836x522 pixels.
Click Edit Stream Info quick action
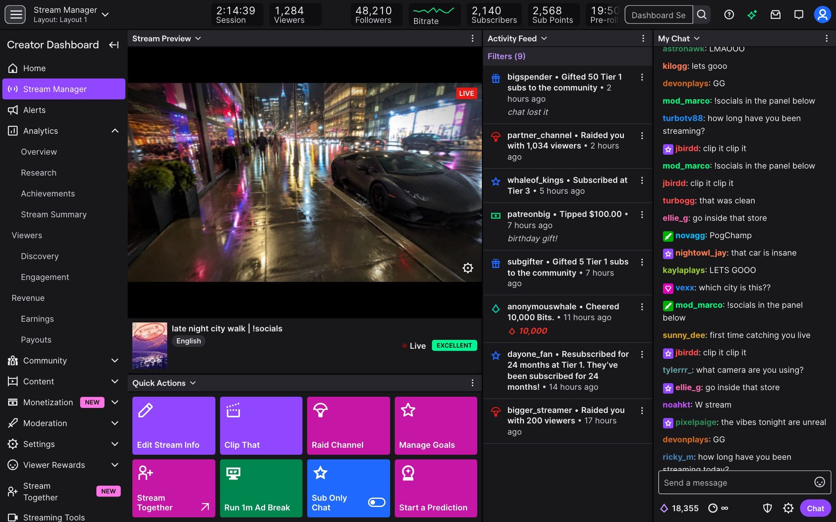click(x=174, y=426)
